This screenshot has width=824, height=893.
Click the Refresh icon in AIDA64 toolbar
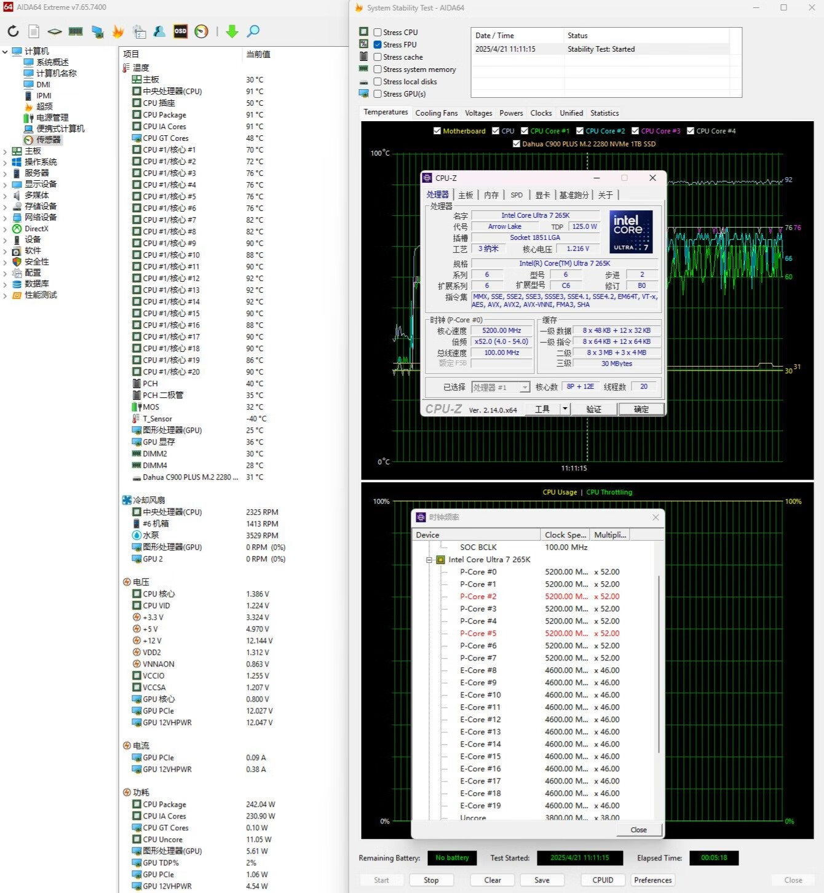[x=13, y=31]
